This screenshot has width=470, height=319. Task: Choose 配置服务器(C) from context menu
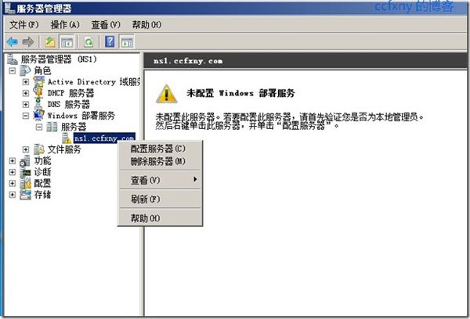[160, 149]
